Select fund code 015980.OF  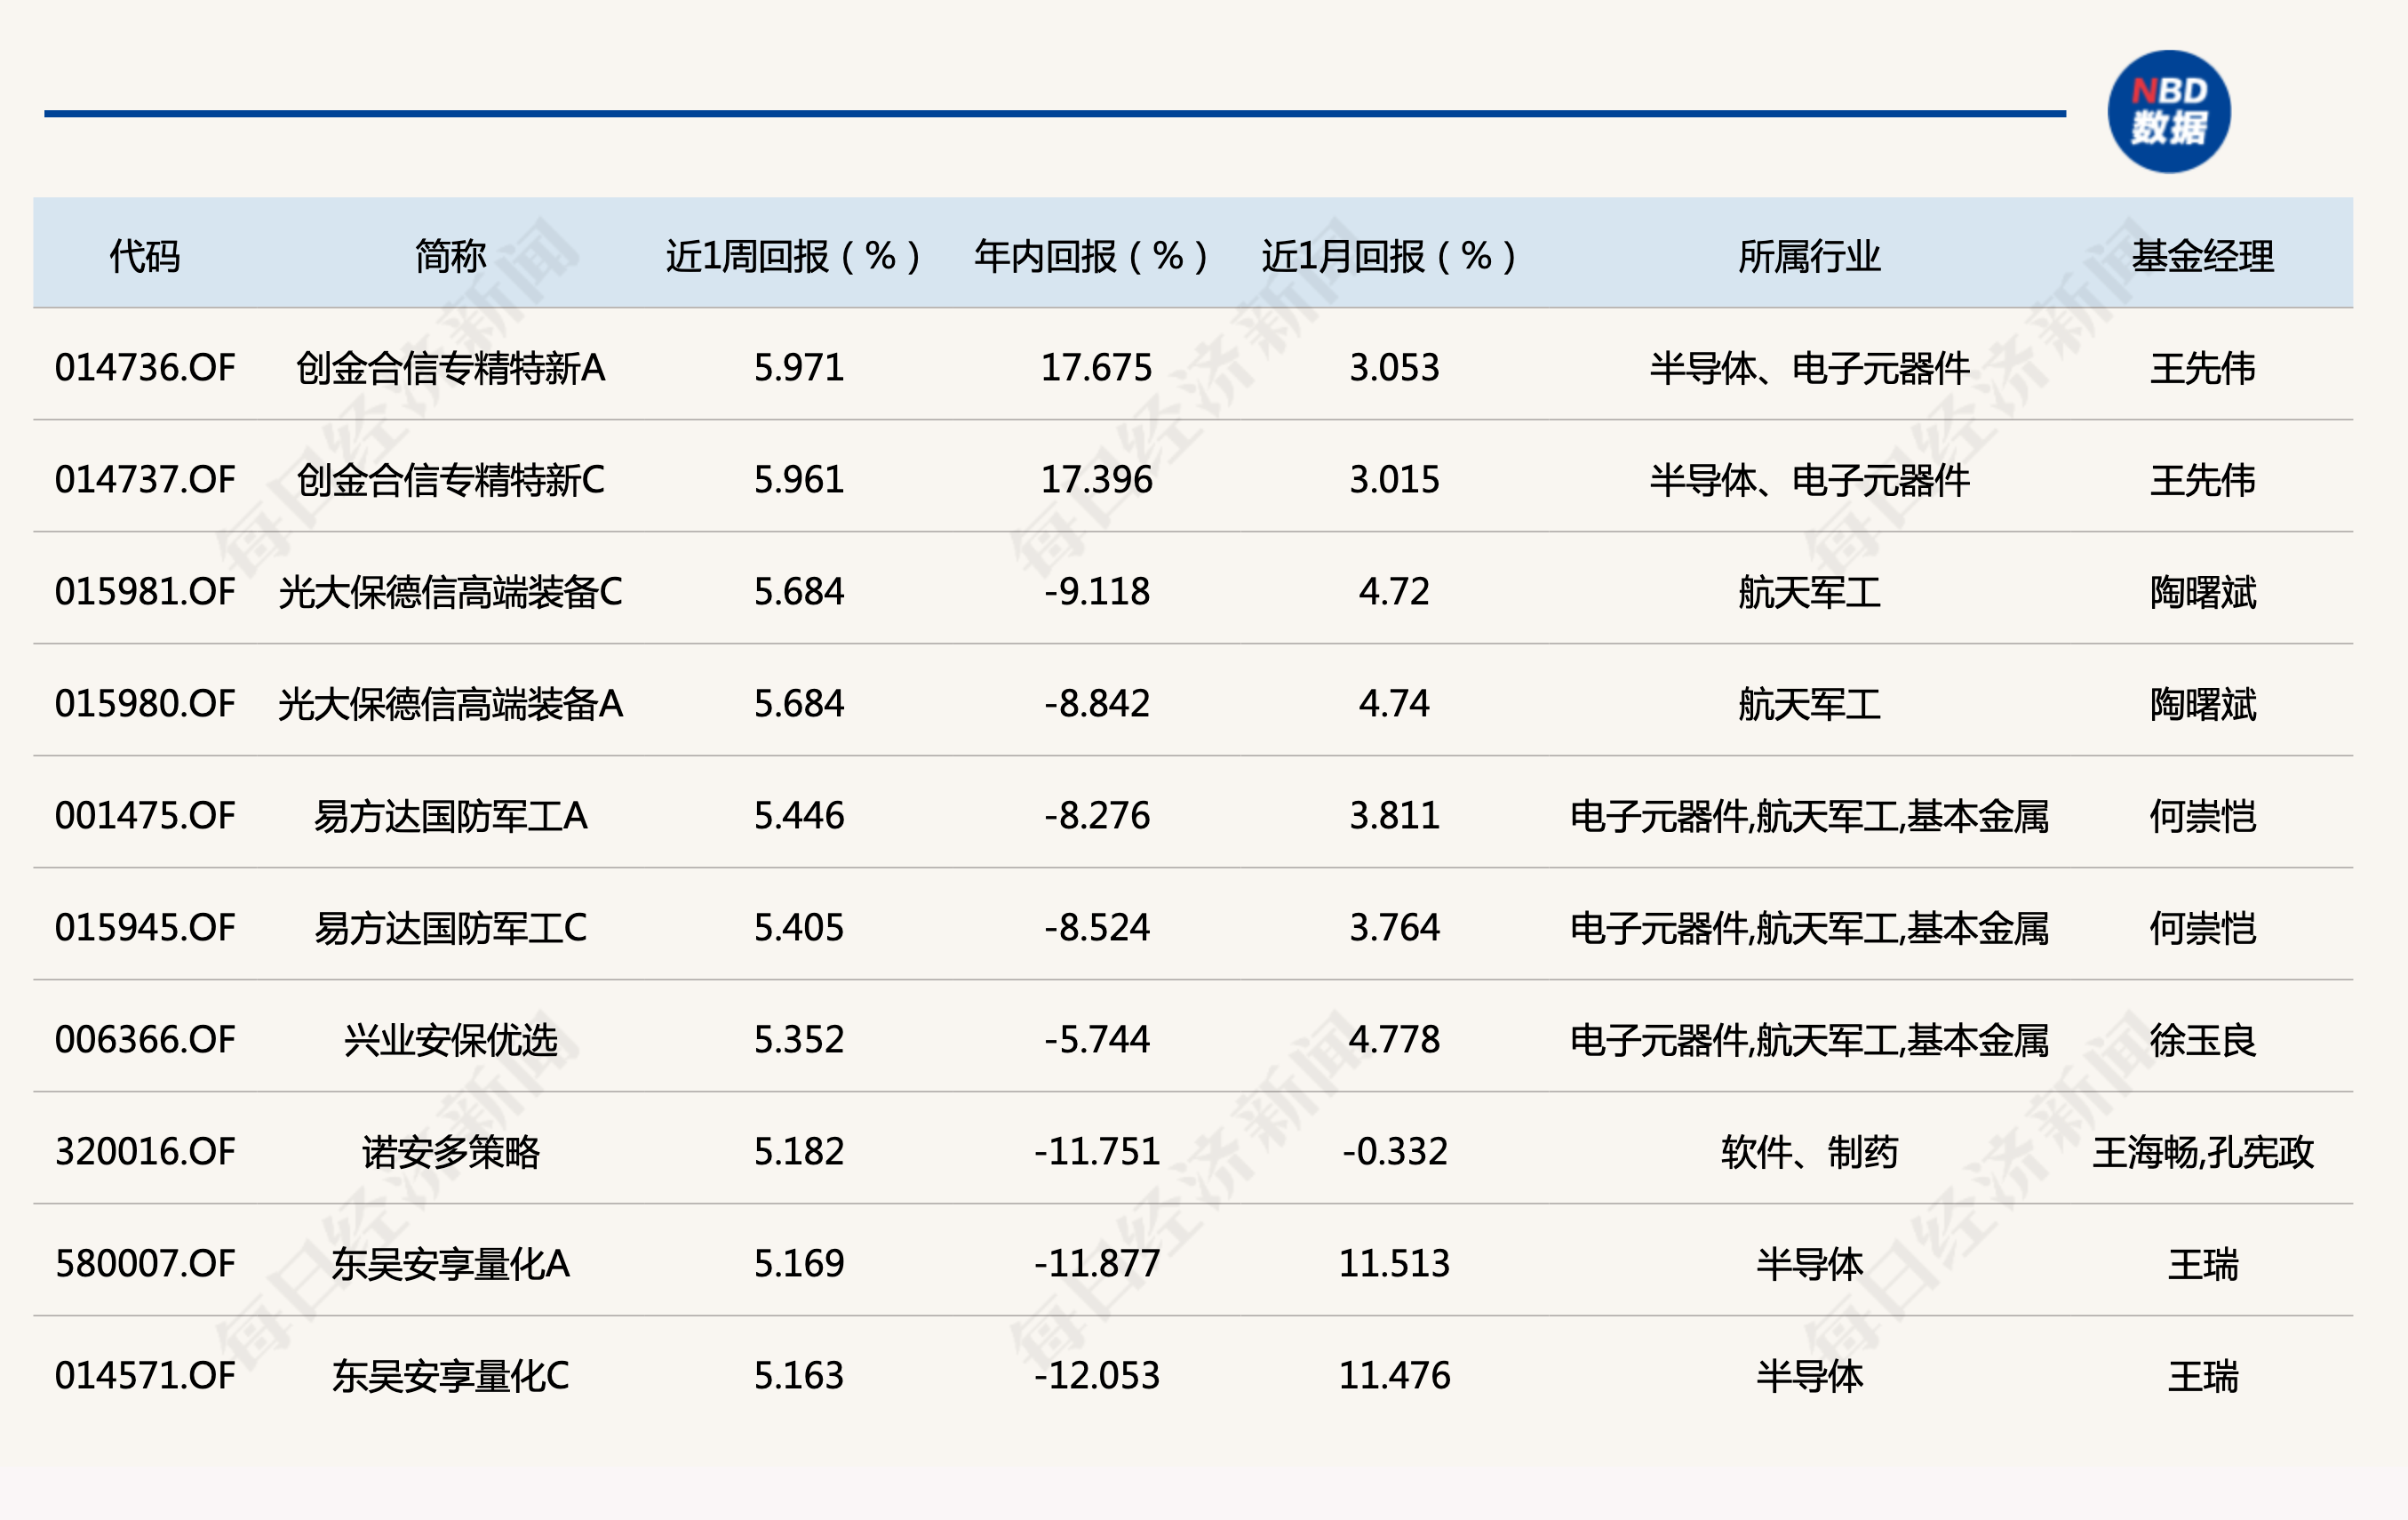pos(145,703)
